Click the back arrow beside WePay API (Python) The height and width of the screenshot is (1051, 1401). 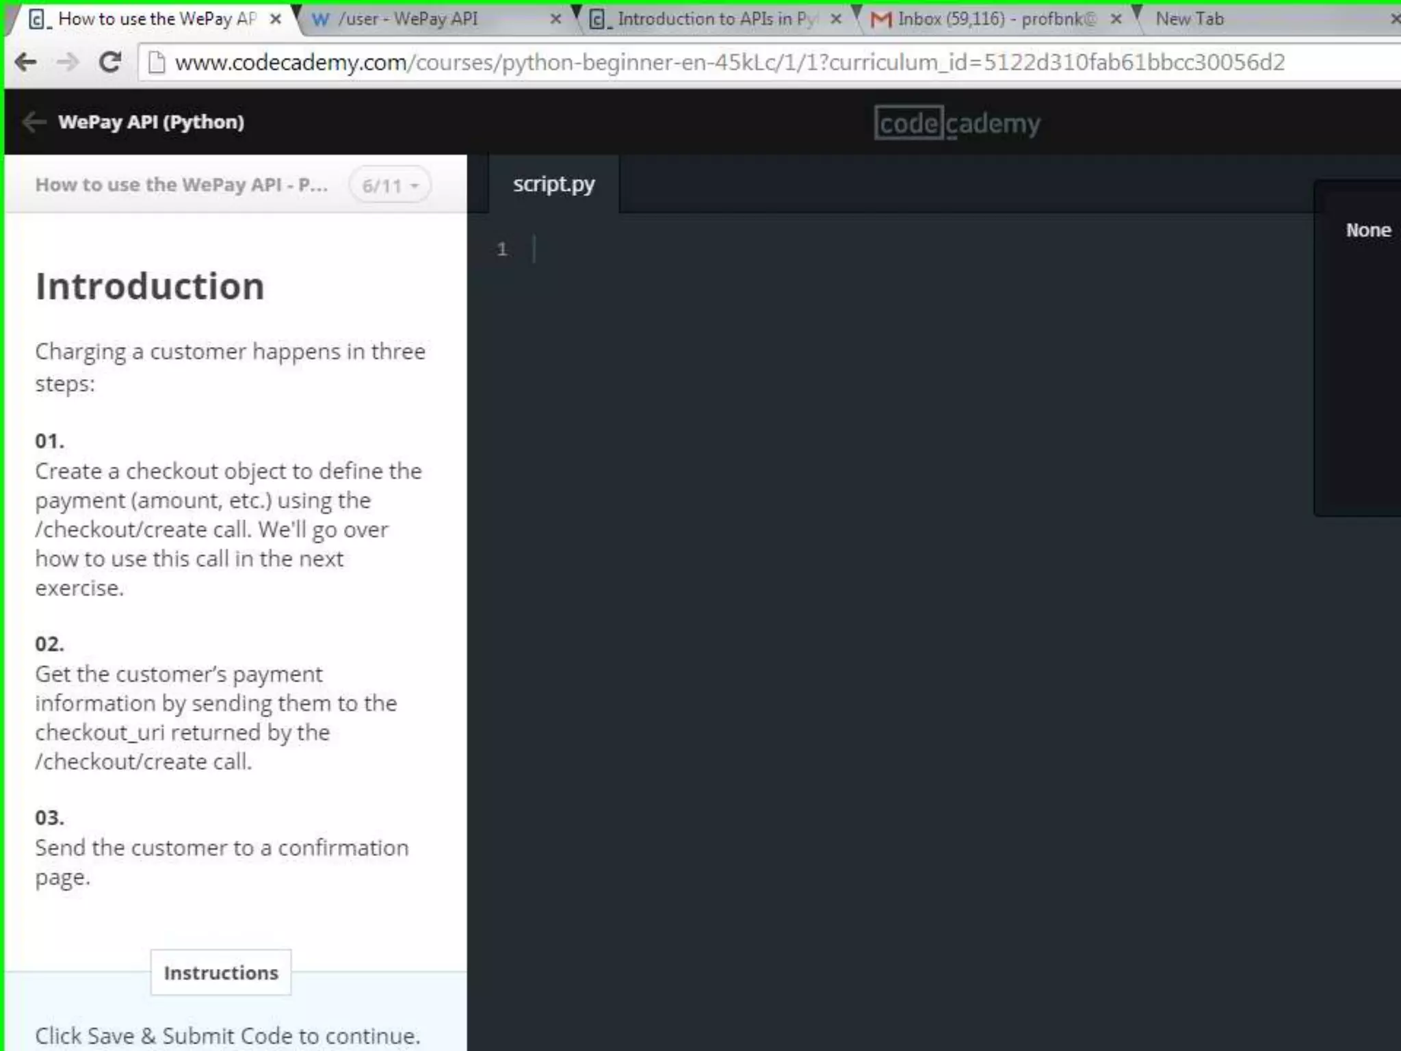coord(34,122)
